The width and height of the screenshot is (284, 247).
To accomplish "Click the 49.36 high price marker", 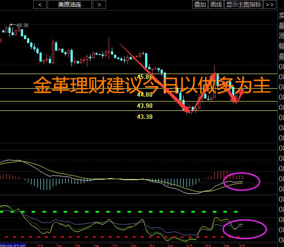I will pos(22,25).
